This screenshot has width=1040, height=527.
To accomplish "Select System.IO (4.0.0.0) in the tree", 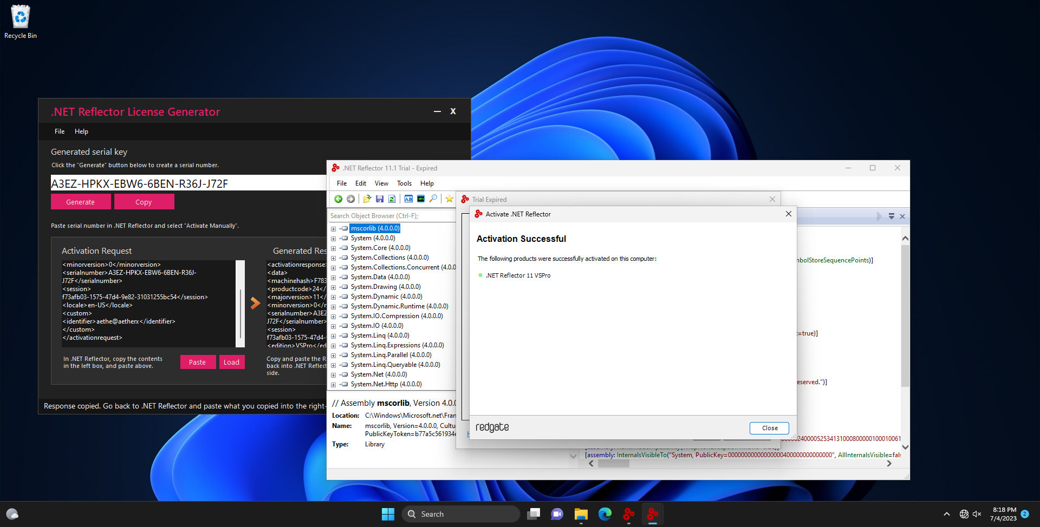I will click(377, 326).
